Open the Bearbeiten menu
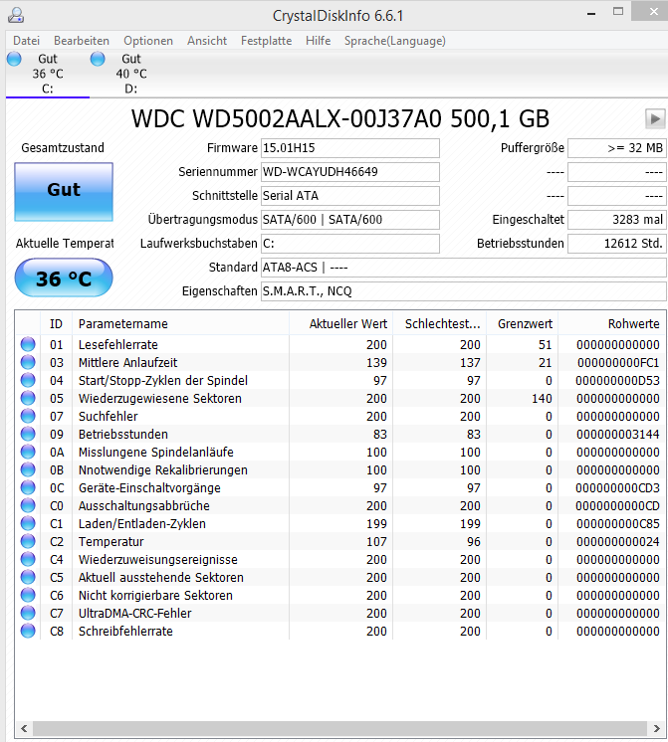 tap(82, 41)
